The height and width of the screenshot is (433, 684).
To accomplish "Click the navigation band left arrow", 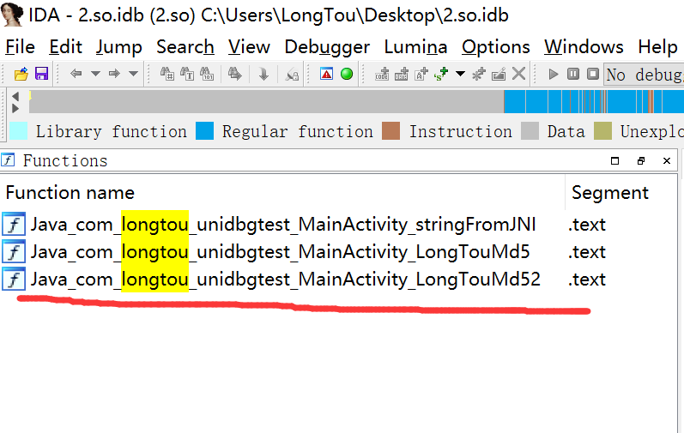I will pos(15,96).
